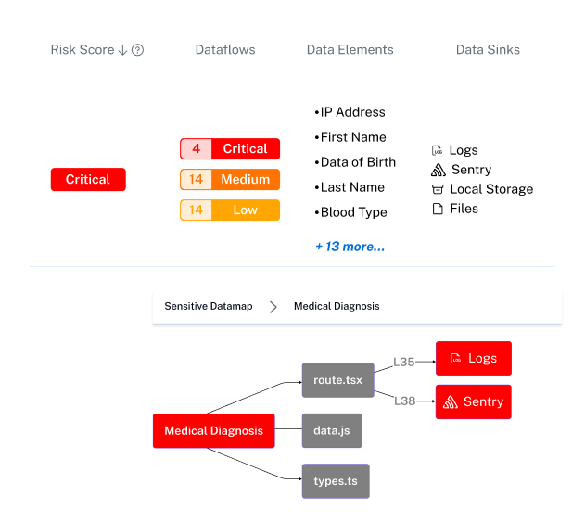This screenshot has height=522, width=585.
Task: Select the Medical Diagnosis breadcrumb item
Action: (x=337, y=306)
